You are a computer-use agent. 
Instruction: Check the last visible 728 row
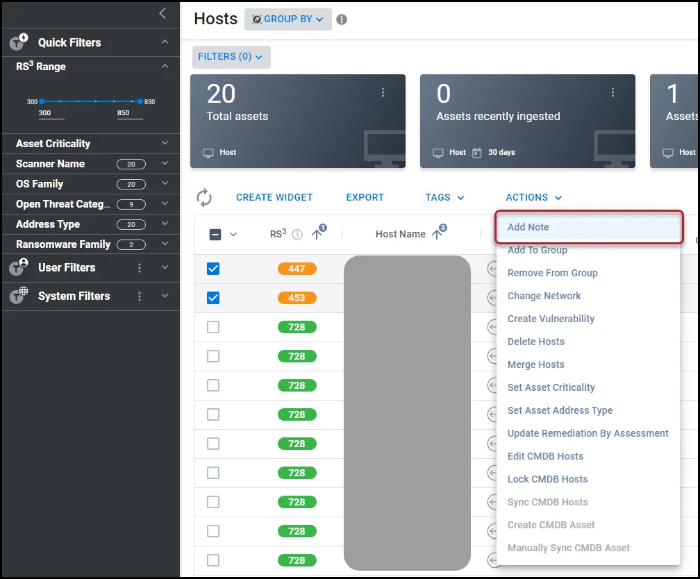point(213,560)
